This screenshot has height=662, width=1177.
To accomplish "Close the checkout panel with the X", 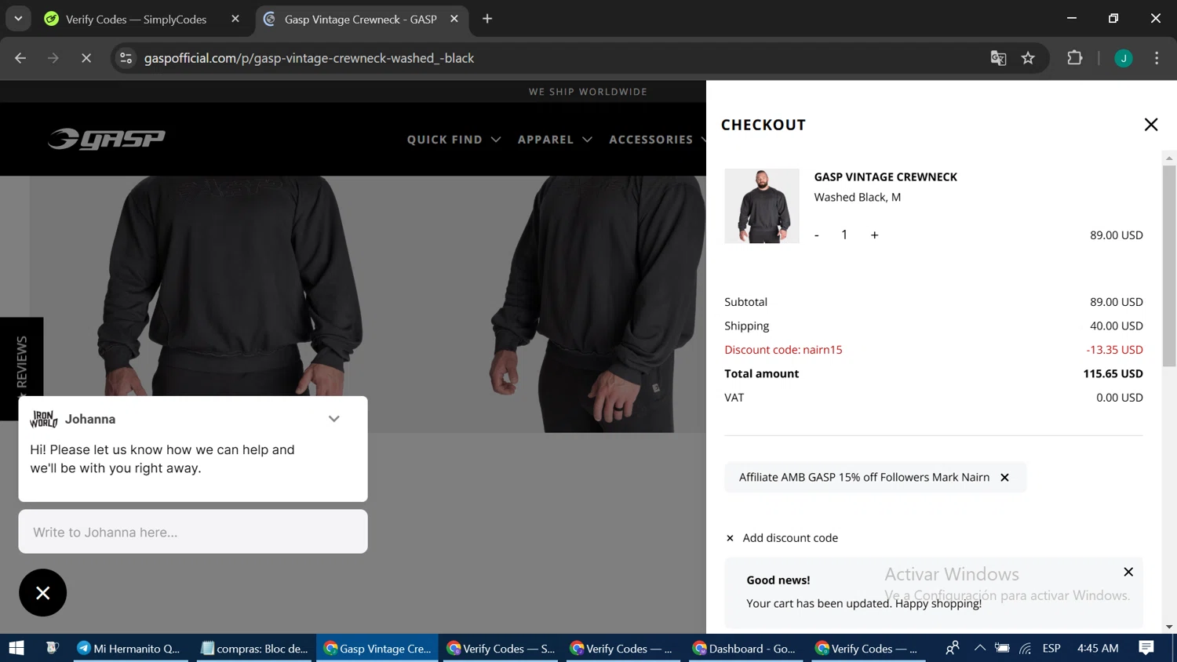I will (x=1150, y=125).
